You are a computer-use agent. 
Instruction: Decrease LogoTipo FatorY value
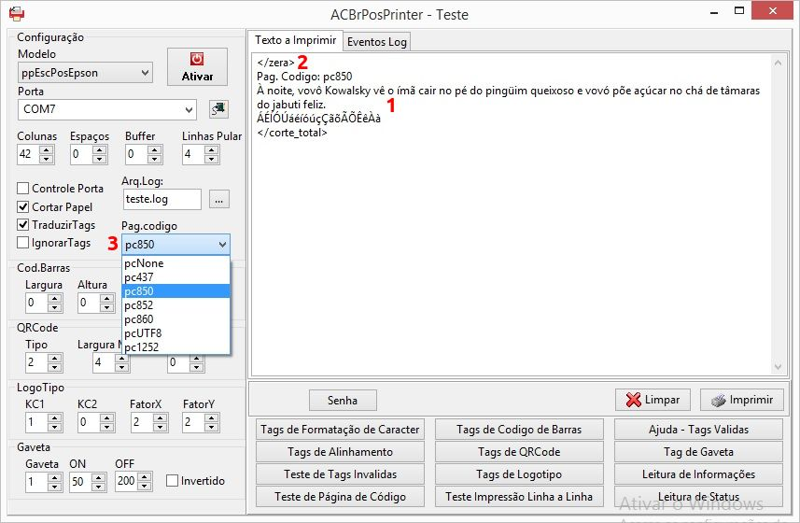212,427
